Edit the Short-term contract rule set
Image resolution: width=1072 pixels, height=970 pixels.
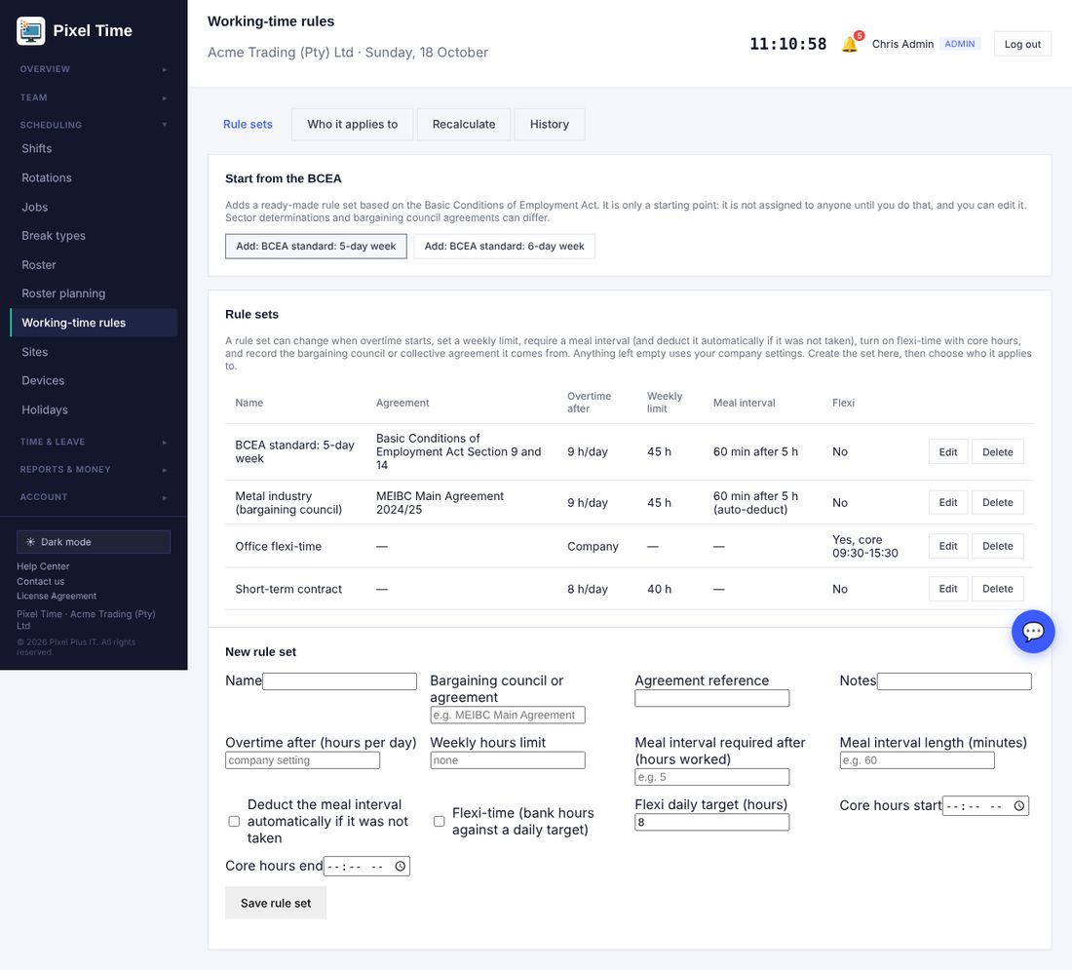click(947, 589)
